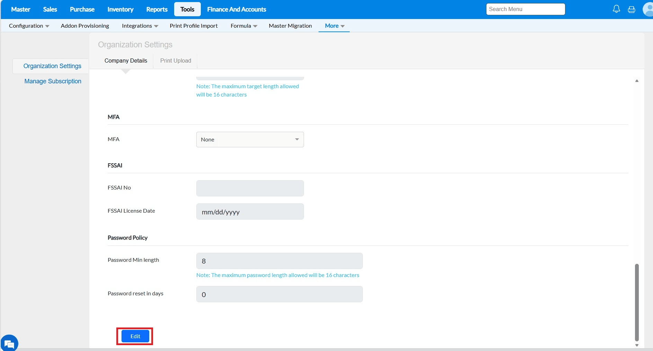Open the Master menu
This screenshot has height=351, width=653.
21,9
